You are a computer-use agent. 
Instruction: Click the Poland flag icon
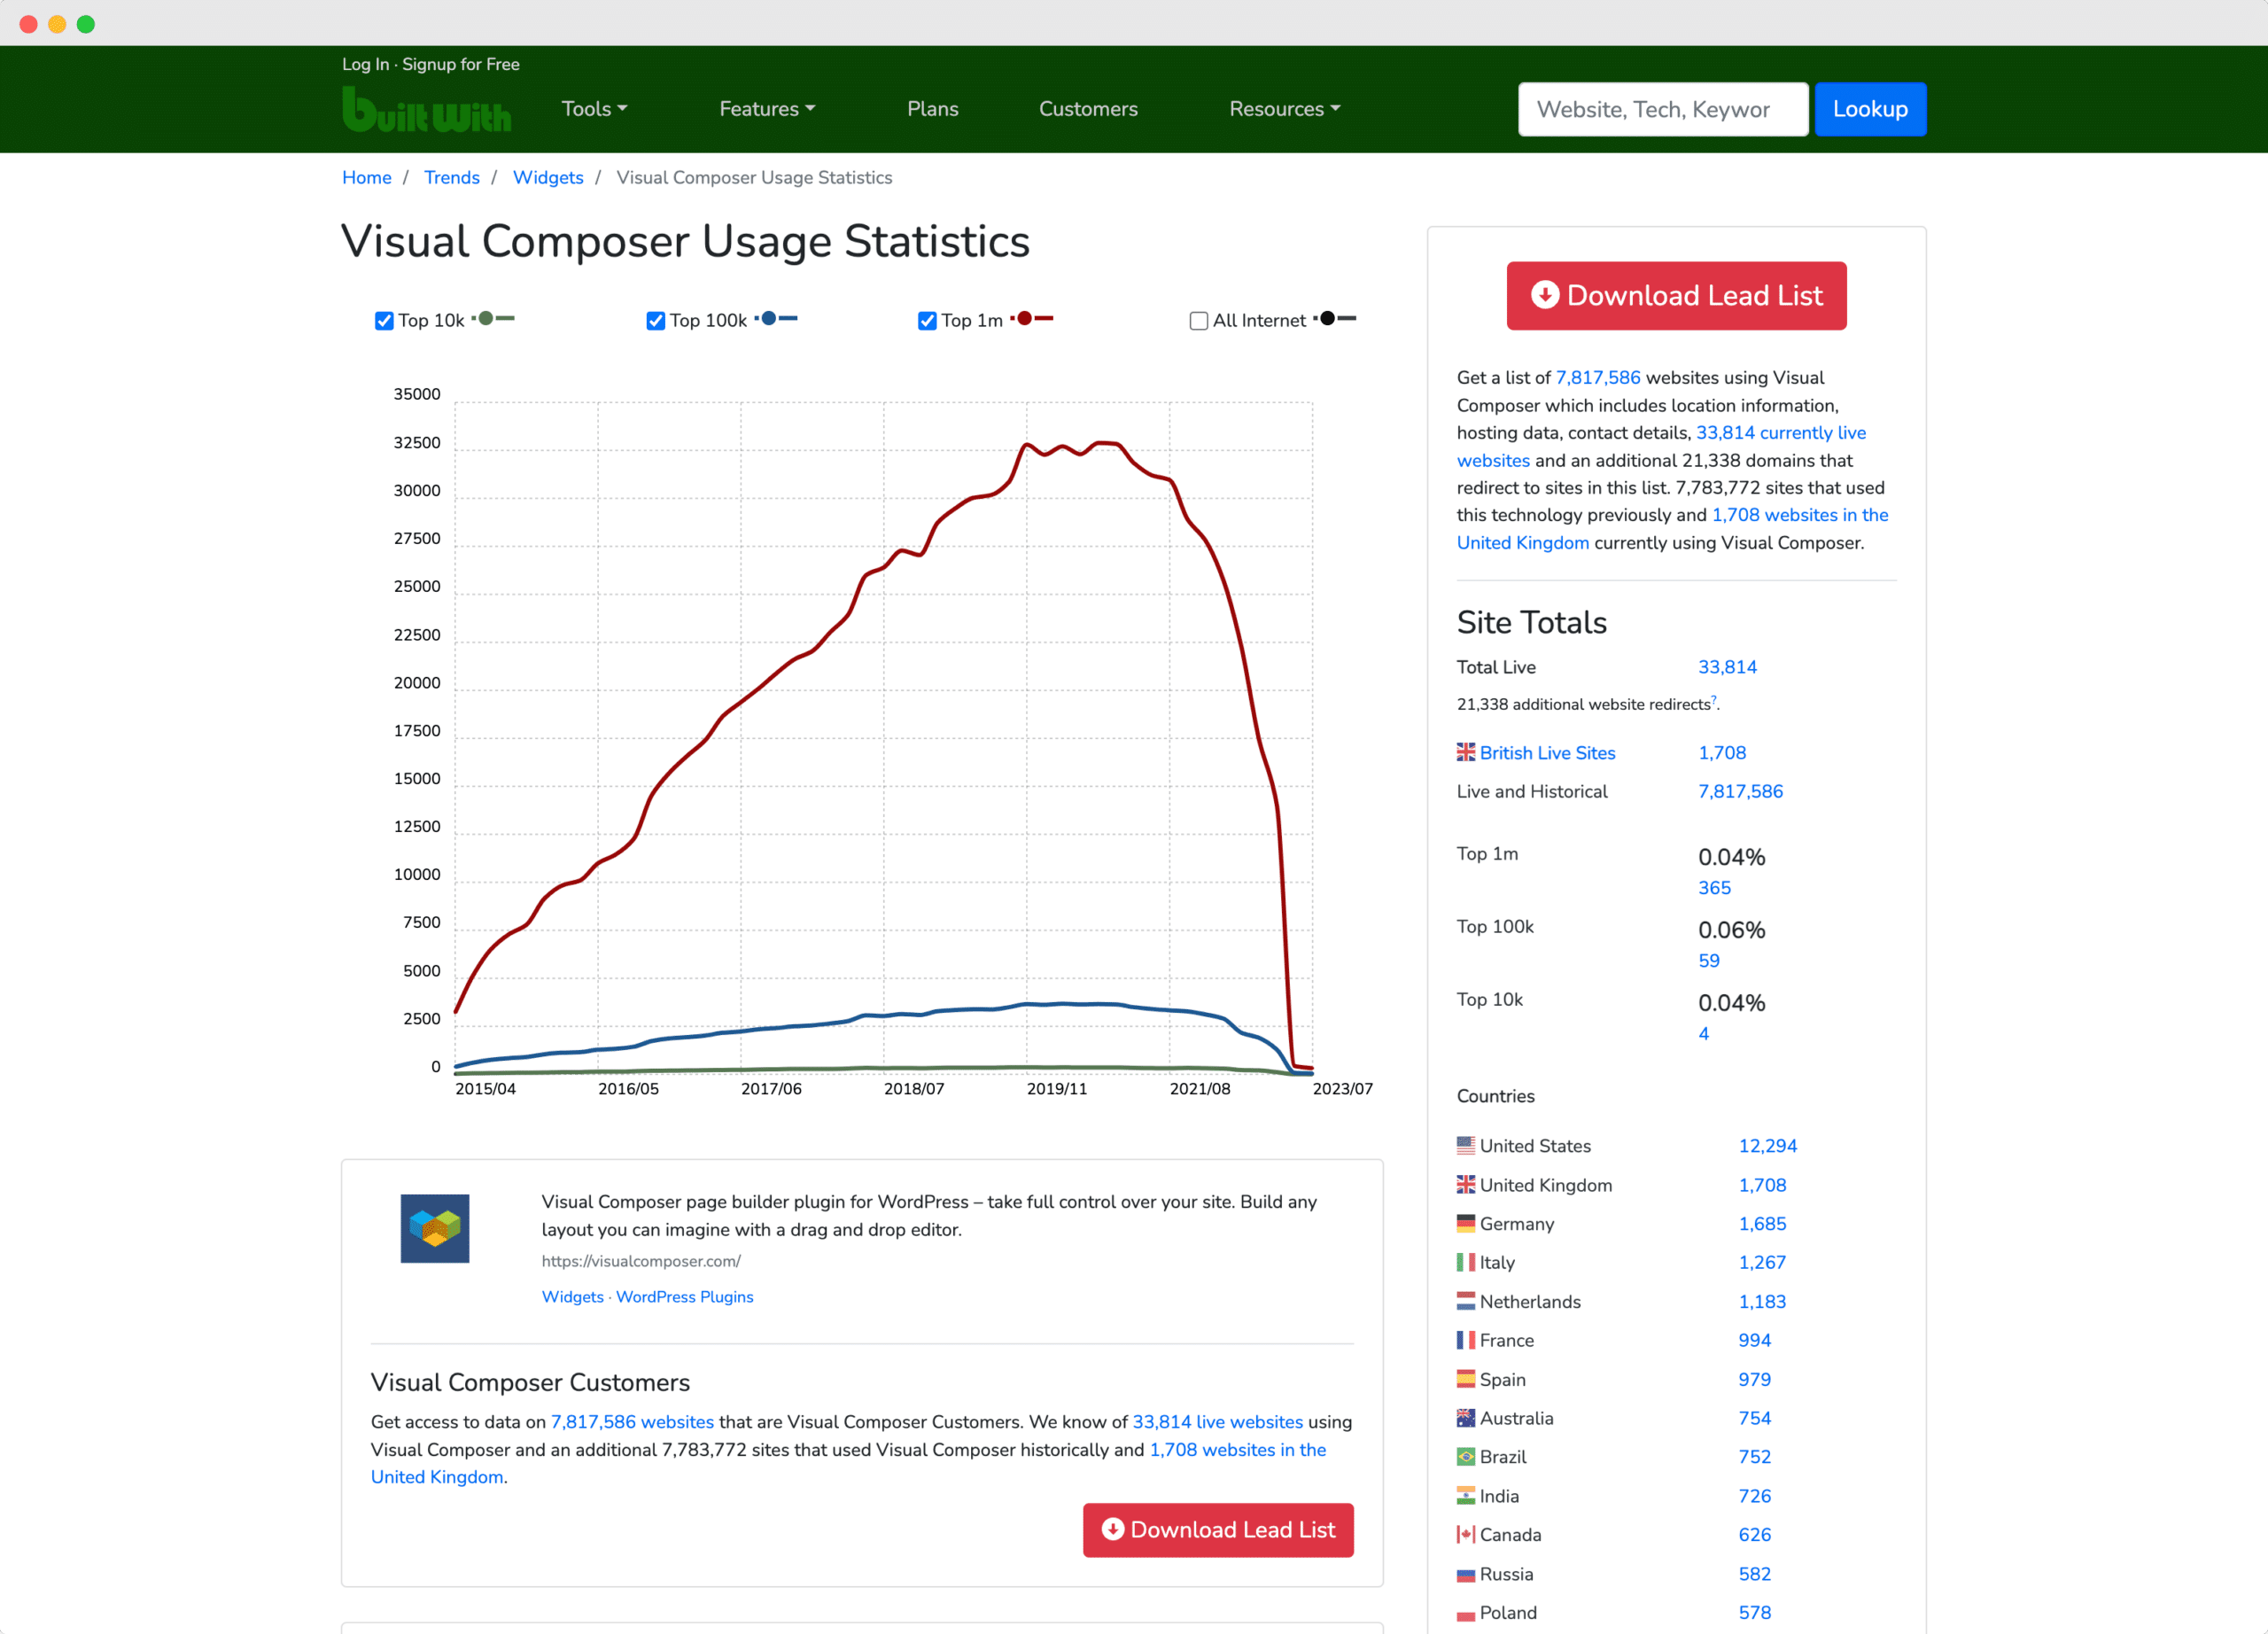tap(1465, 1614)
